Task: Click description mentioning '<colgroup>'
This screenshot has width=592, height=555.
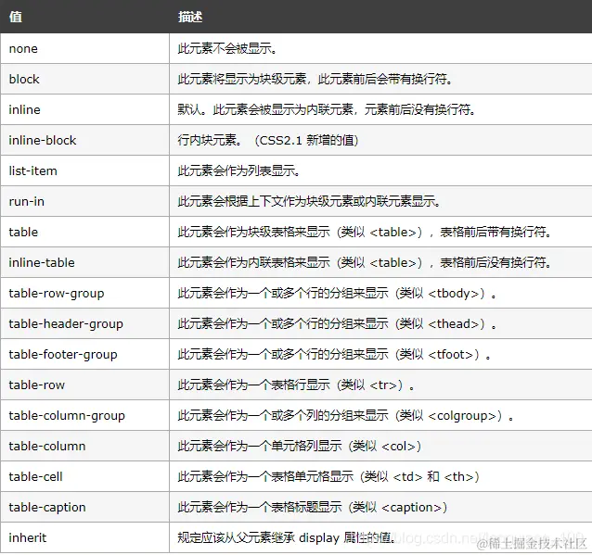Action: click(346, 415)
